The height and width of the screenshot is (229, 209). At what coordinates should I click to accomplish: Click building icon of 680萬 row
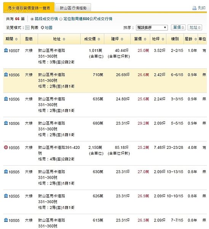pos(6,123)
